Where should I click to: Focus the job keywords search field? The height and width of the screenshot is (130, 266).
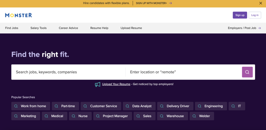(x=68, y=72)
